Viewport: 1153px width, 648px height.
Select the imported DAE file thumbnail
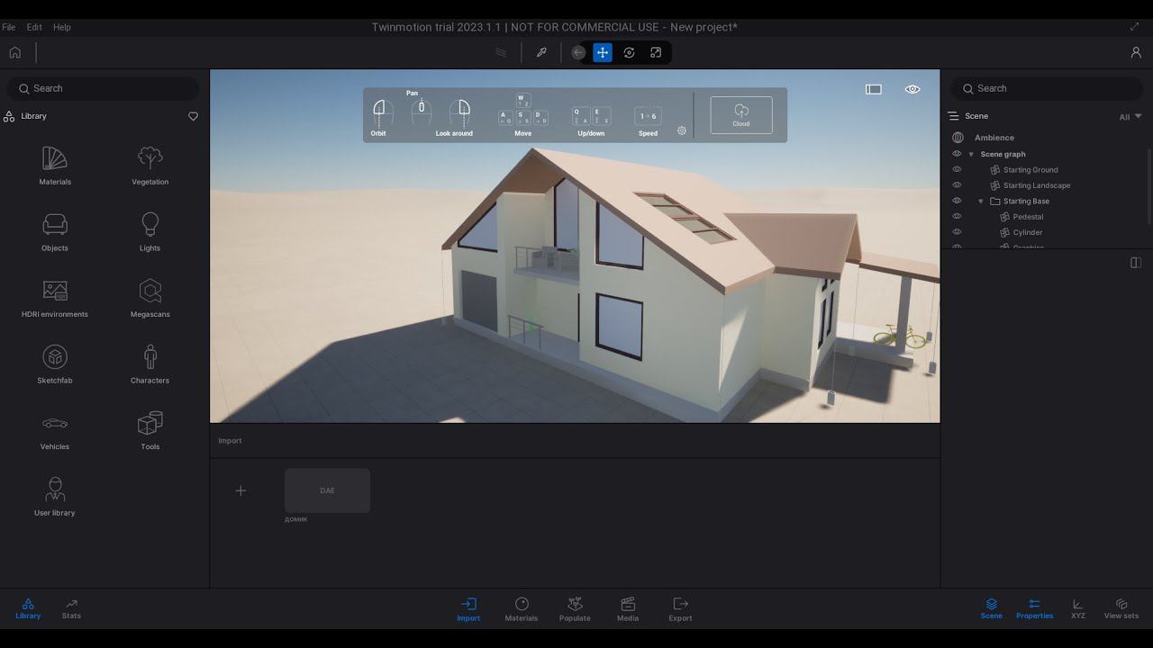pos(327,490)
